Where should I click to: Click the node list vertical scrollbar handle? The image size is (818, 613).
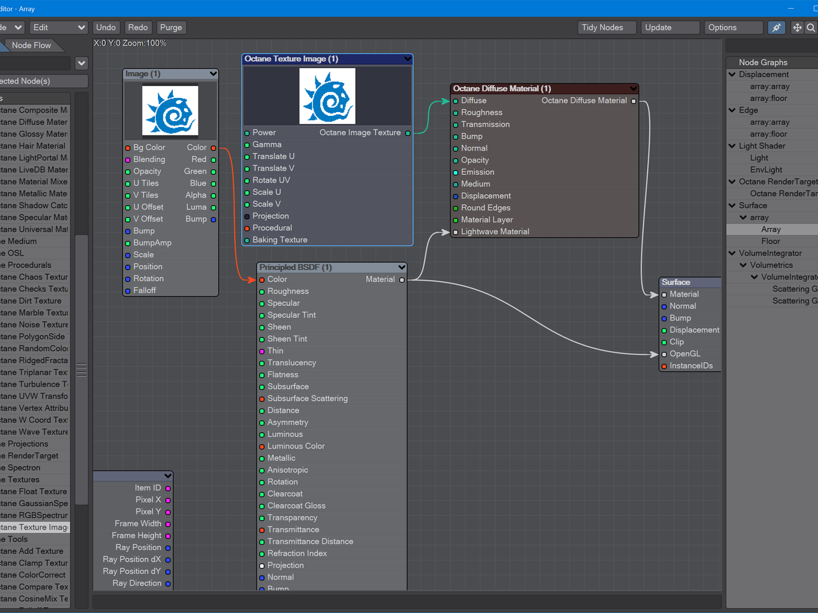pyautogui.click(x=81, y=370)
